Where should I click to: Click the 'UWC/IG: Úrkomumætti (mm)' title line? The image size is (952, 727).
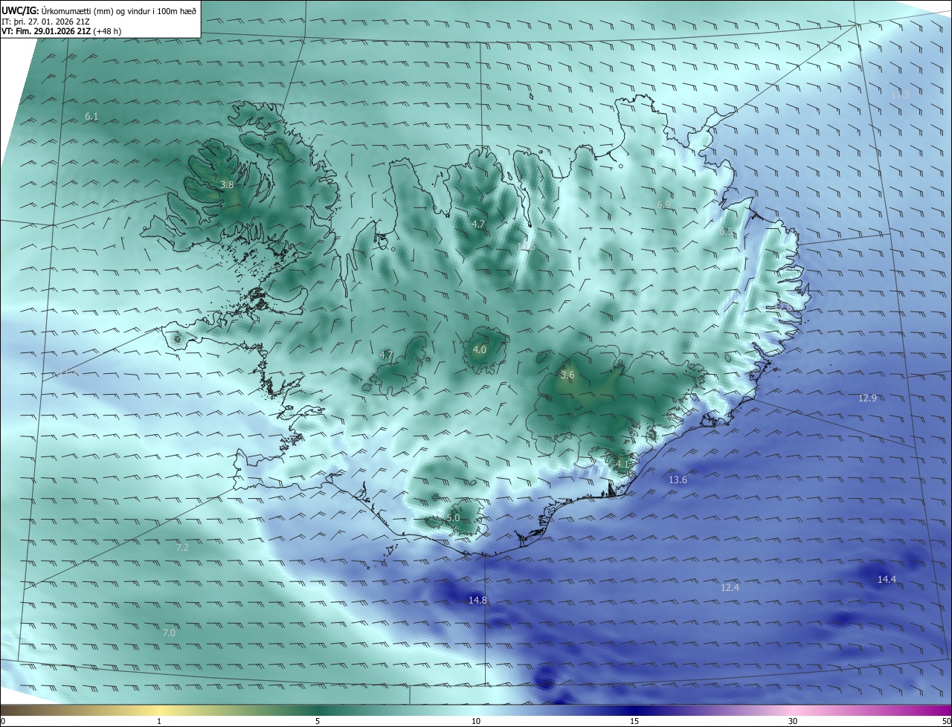click(100, 10)
